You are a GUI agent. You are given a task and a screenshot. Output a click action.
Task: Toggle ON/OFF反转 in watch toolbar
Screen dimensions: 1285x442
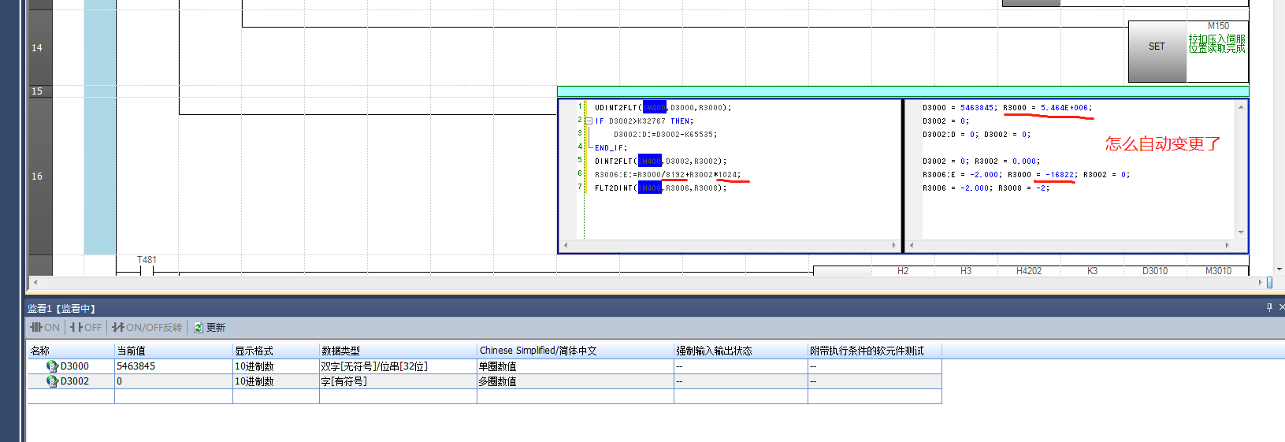tap(147, 328)
